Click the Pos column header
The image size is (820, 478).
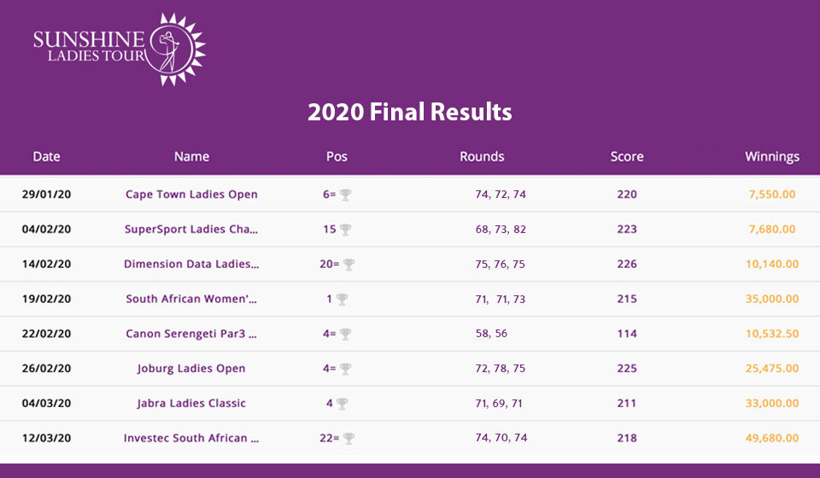coord(337,157)
